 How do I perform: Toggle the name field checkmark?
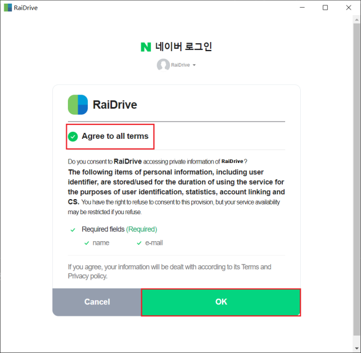(x=87, y=243)
